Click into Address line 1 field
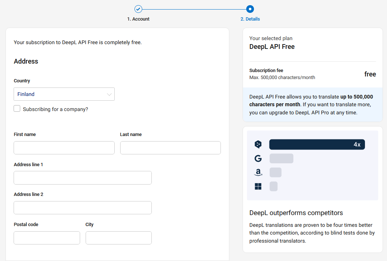This screenshot has height=261, width=387. coord(83,178)
